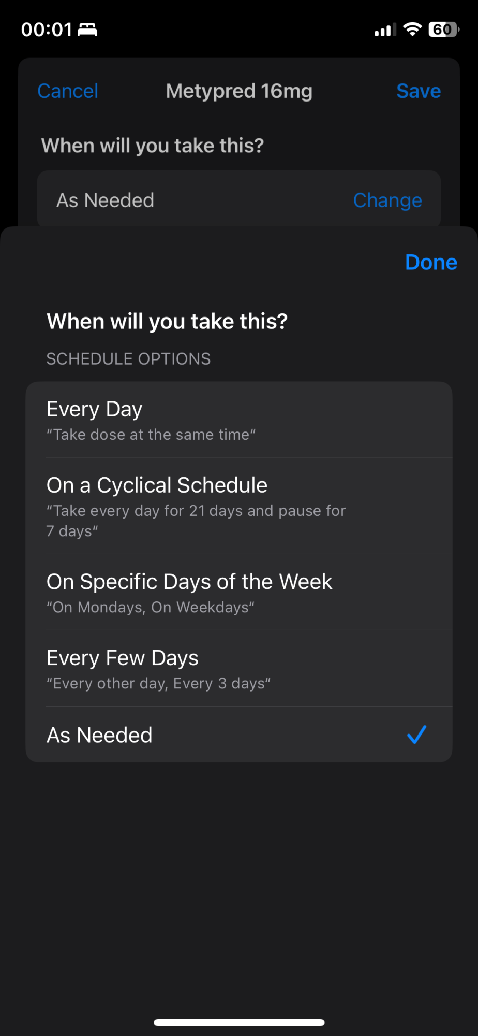Tap the Metypred 16mg title
Image resolution: width=478 pixels, height=1036 pixels.
click(x=239, y=91)
